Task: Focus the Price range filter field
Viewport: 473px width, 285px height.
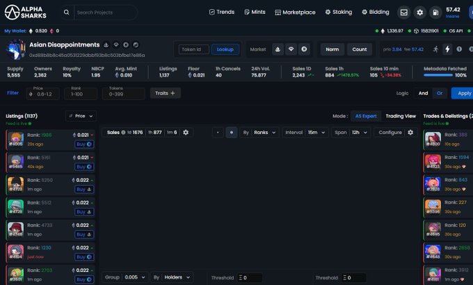Action: [43, 94]
